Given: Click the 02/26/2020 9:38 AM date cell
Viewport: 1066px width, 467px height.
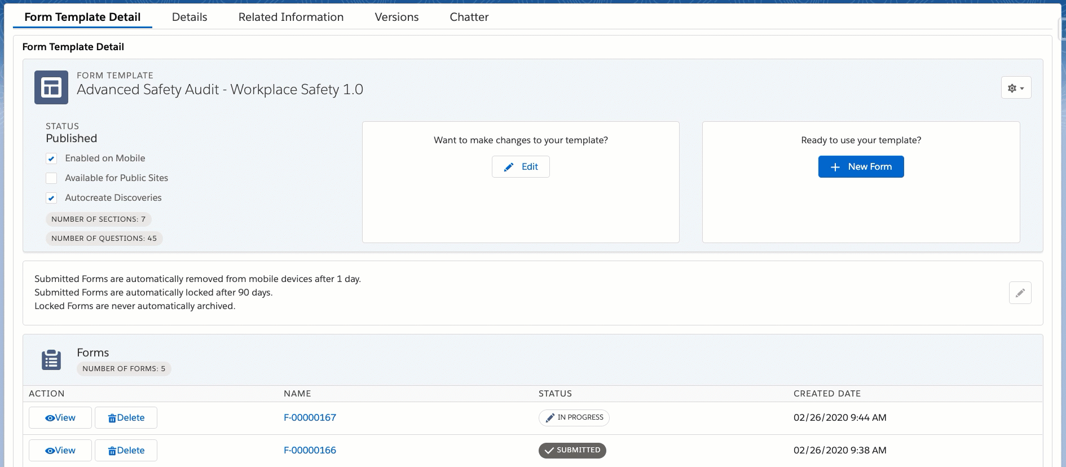Looking at the screenshot, I should (x=840, y=451).
